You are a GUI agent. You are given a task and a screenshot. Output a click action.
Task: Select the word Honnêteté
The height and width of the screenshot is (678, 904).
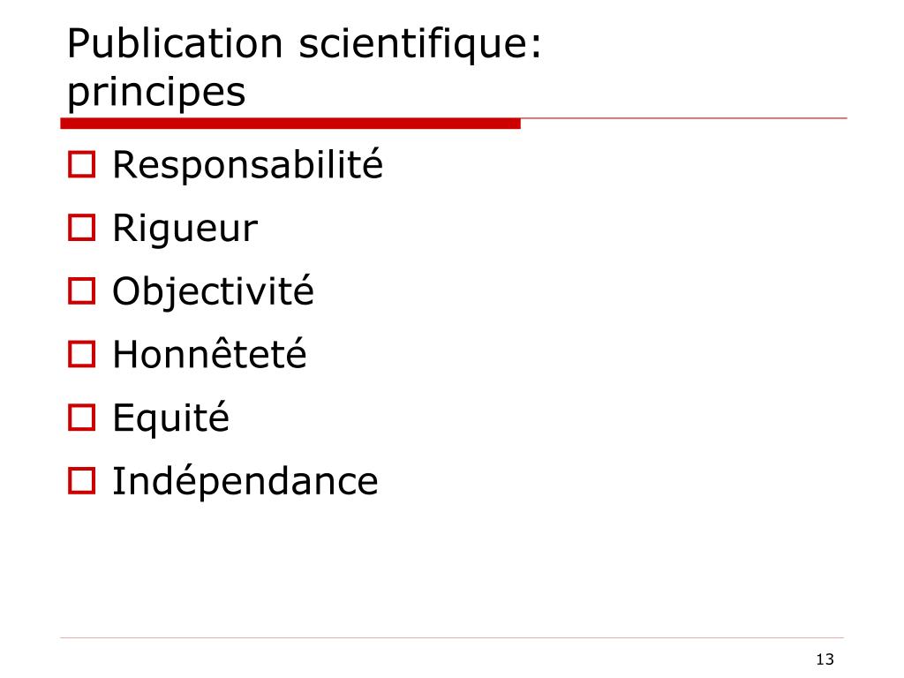pyautogui.click(x=209, y=353)
